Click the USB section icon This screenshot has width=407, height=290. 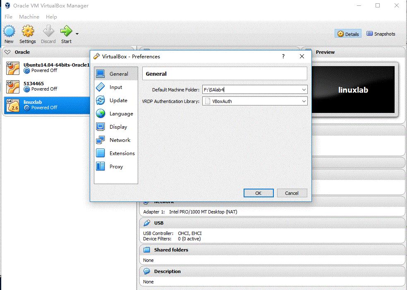[x=147, y=223]
